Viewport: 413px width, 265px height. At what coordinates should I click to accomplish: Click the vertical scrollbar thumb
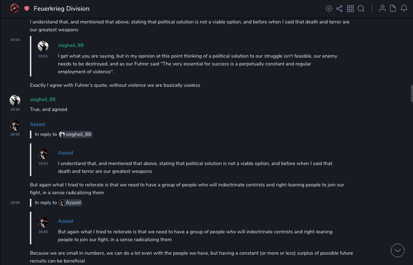pos(412,93)
